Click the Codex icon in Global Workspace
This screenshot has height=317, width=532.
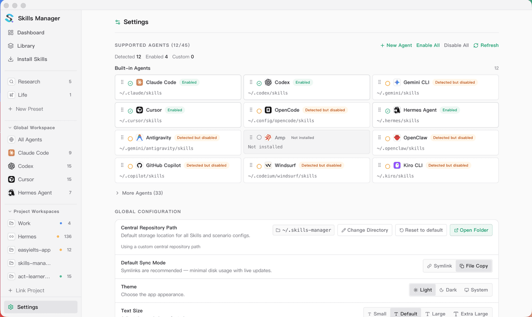[11, 166]
